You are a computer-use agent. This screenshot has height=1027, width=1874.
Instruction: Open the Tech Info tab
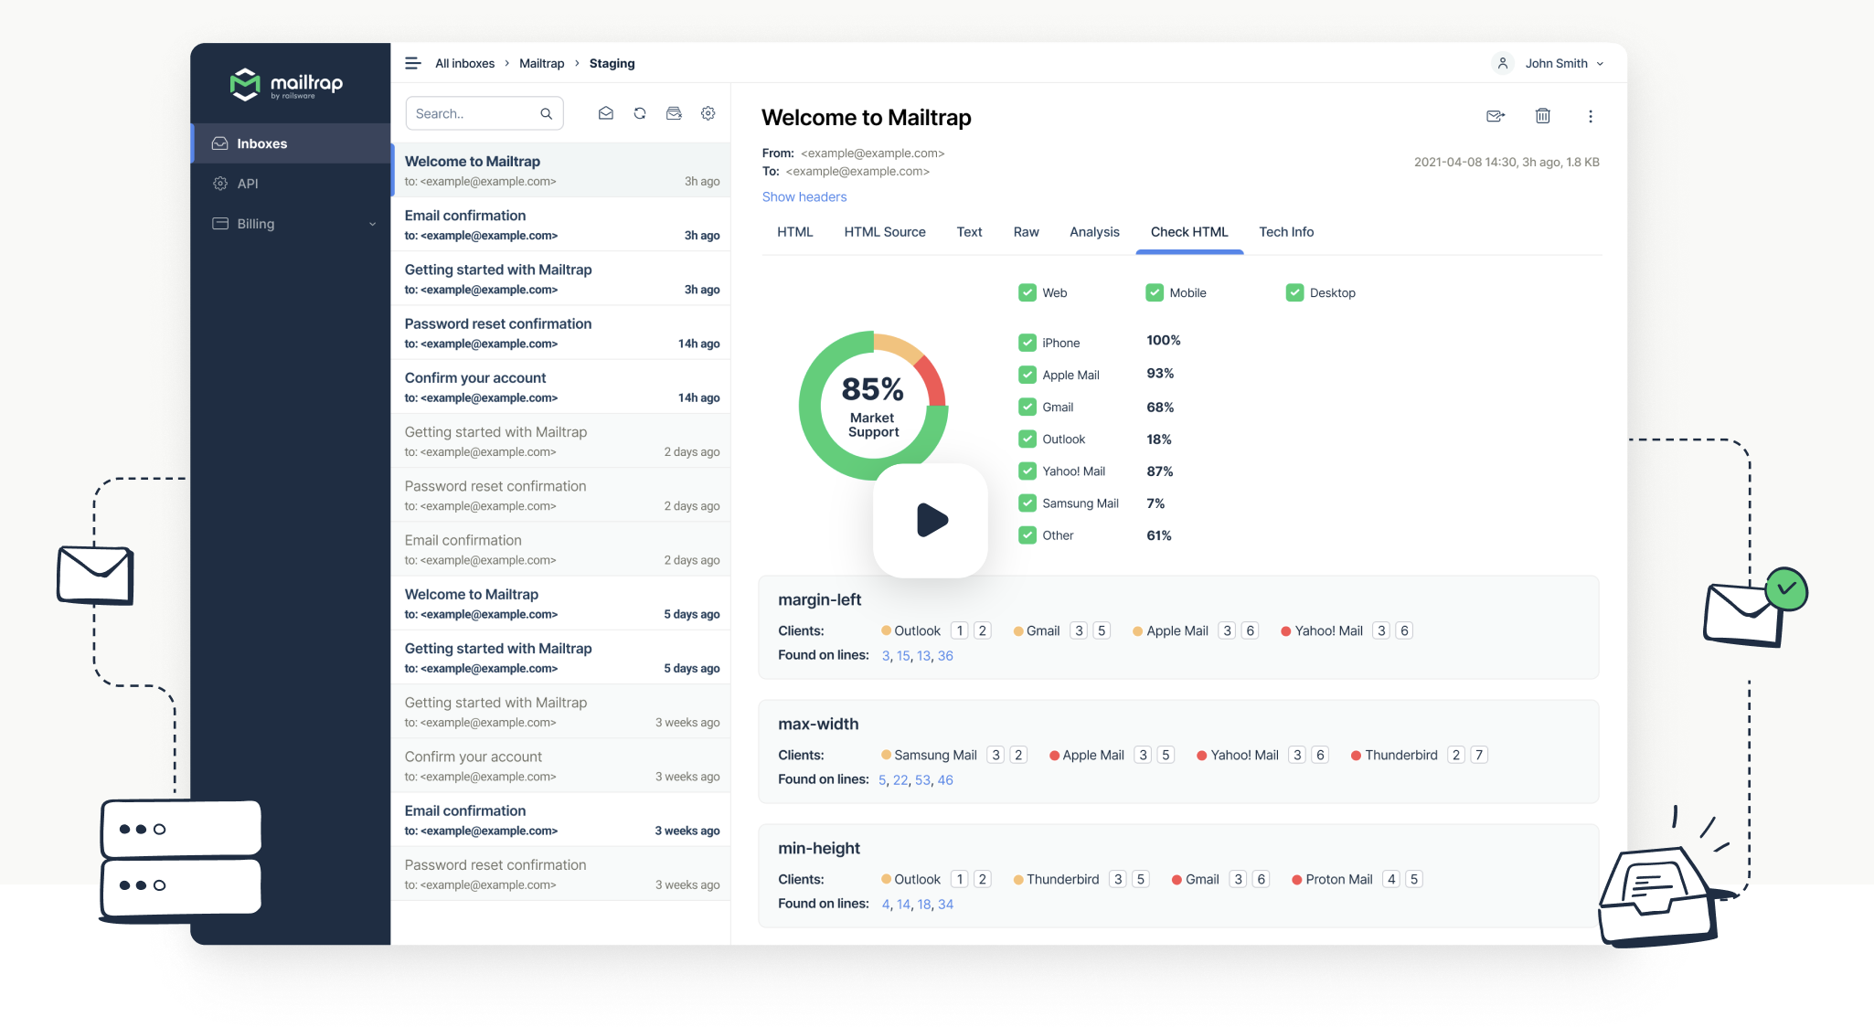point(1285,232)
